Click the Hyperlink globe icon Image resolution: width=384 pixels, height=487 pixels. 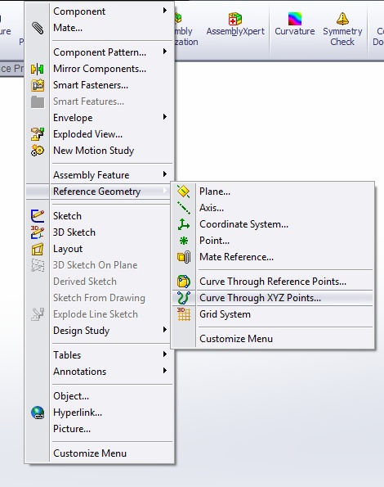click(x=38, y=413)
